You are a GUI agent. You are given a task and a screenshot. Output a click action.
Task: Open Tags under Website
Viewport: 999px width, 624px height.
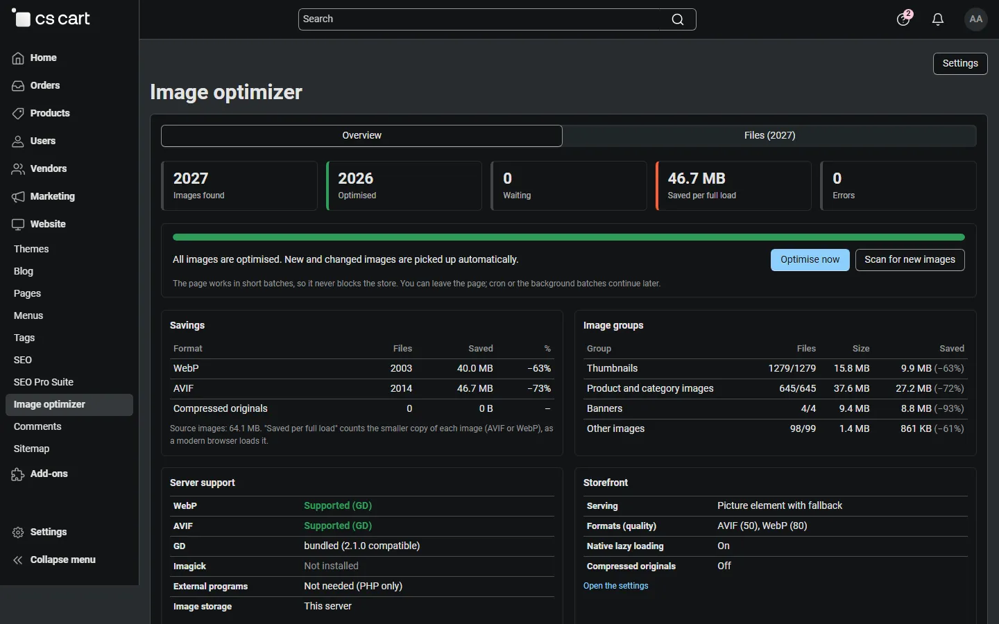[24, 338]
